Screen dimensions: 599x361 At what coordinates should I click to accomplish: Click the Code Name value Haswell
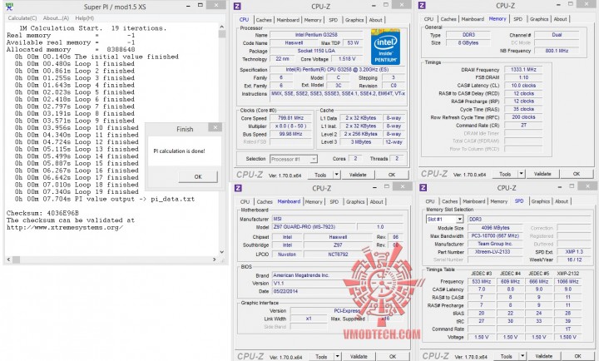[x=294, y=42]
